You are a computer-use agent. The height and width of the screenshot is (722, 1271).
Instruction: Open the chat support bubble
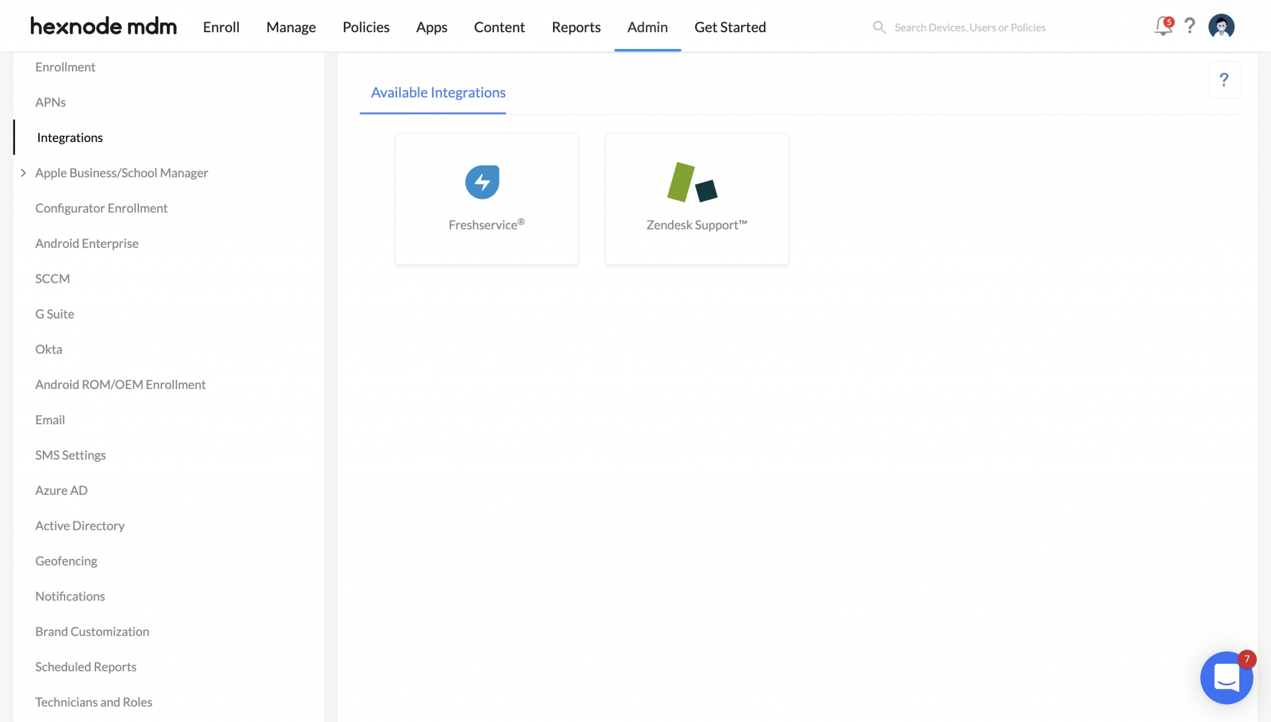pos(1226,678)
